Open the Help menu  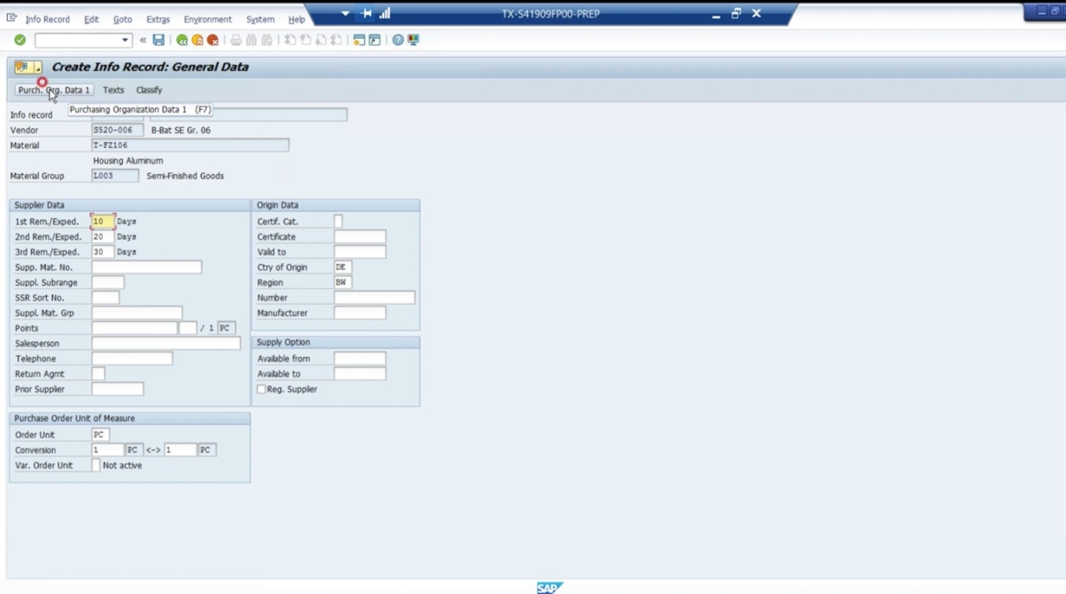click(x=296, y=19)
